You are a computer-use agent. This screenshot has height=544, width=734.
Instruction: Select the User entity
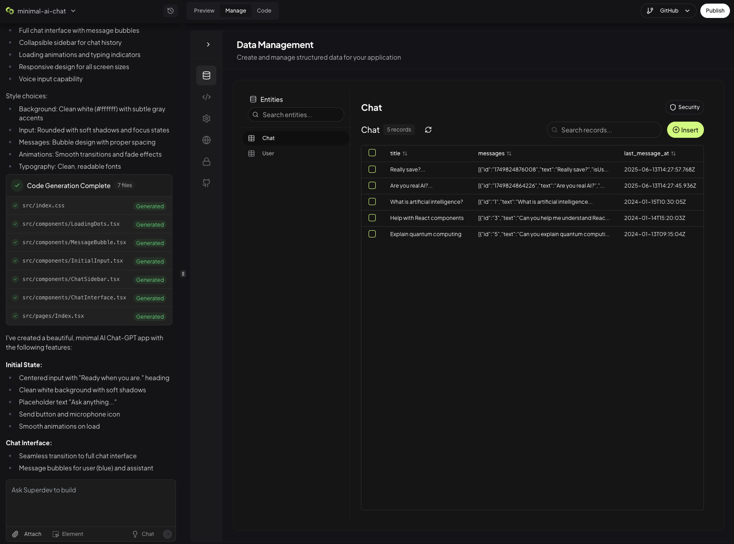[x=296, y=154]
